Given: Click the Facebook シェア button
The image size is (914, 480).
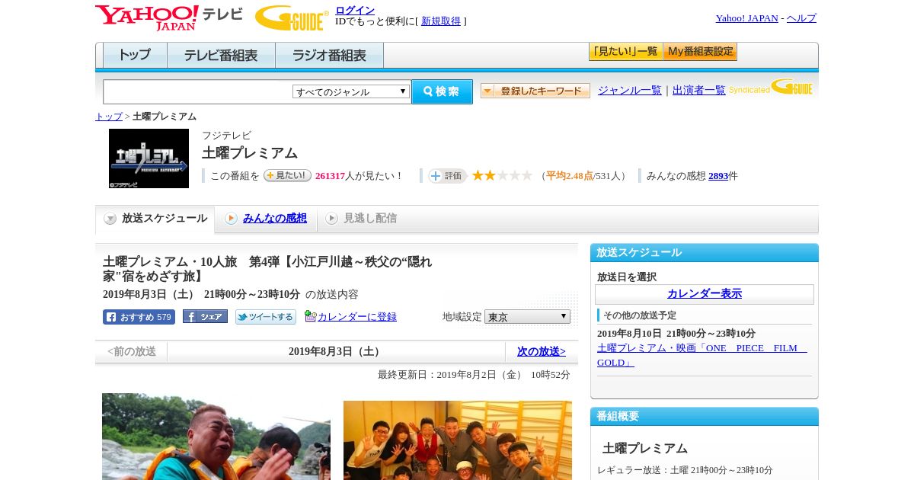Looking at the screenshot, I should (205, 316).
